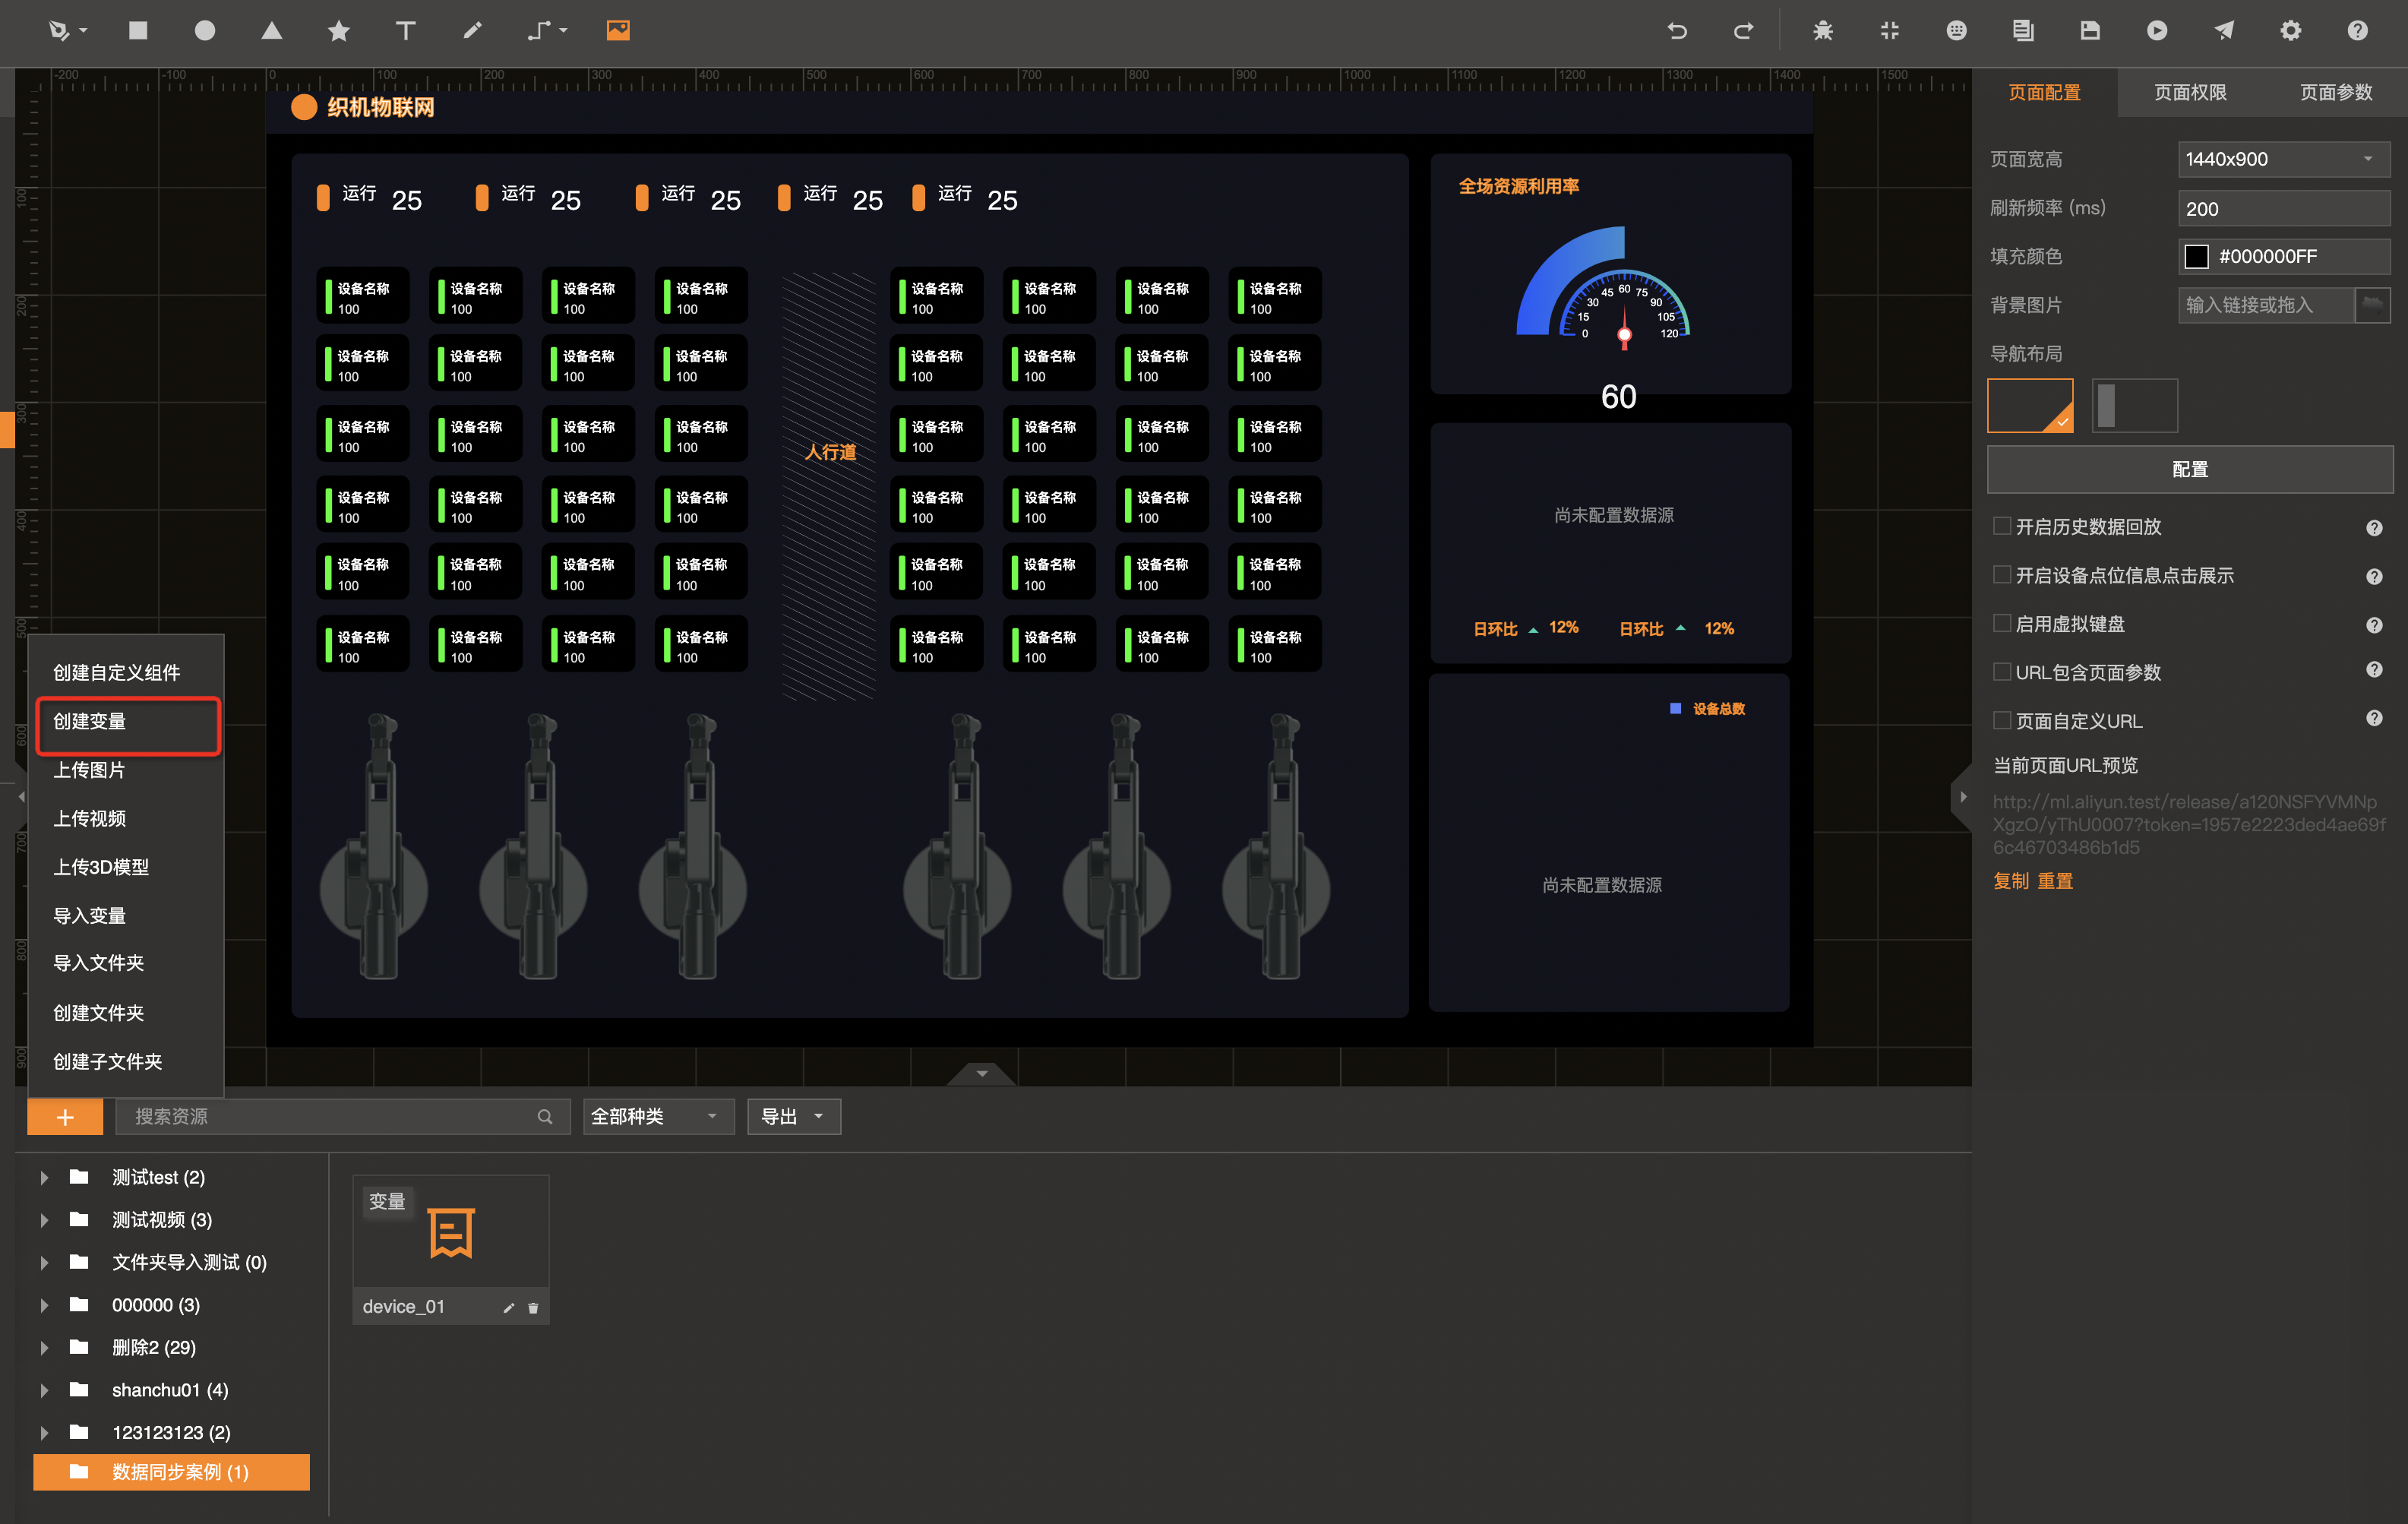Screen dimensions: 2408x1524
Task: Choose 创建自定义组件 from the menu
Action: (126, 673)
